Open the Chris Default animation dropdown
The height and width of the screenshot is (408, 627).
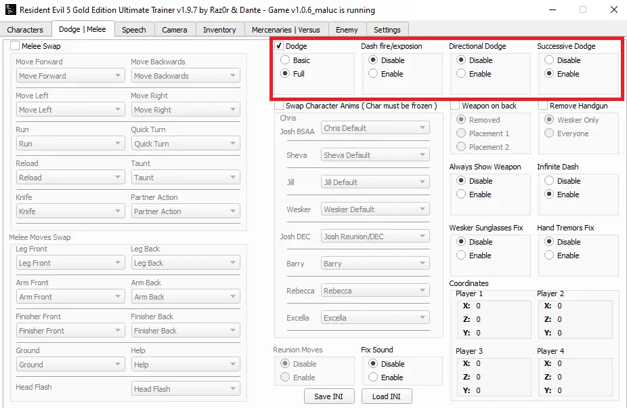pos(375,128)
